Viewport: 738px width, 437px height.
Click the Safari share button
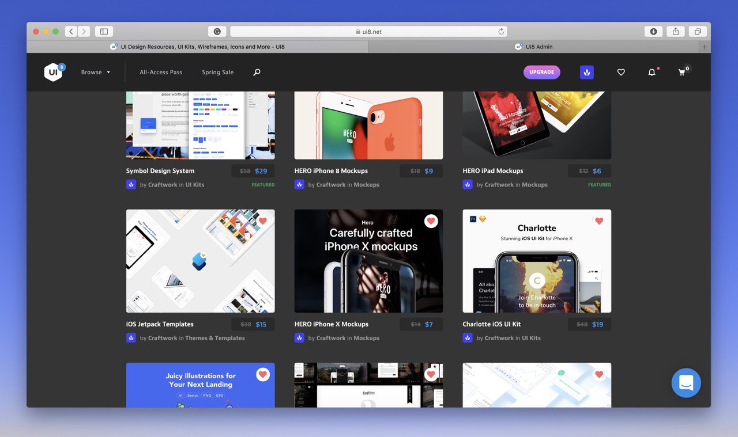coord(675,32)
